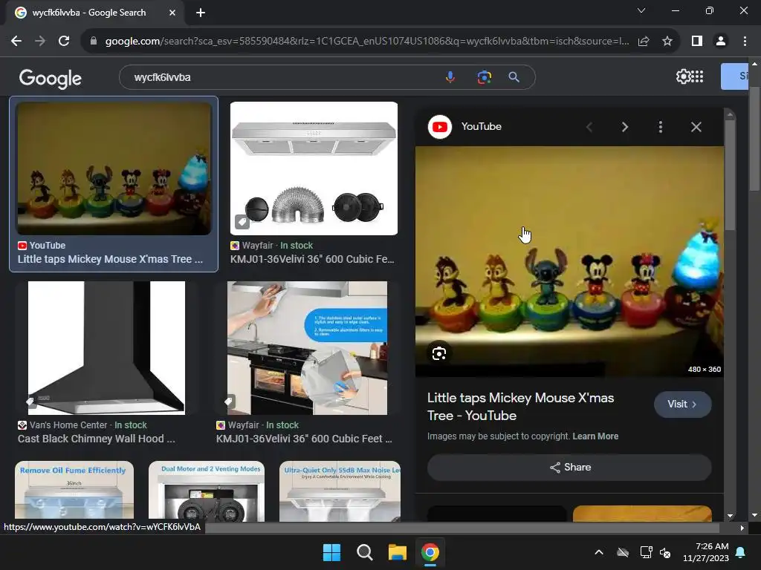Open the Wayfair kitchen oven cleaning image
This screenshot has width=761, height=570.
tap(307, 348)
